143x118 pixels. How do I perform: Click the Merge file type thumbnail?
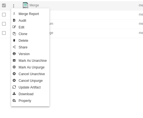[25, 5]
